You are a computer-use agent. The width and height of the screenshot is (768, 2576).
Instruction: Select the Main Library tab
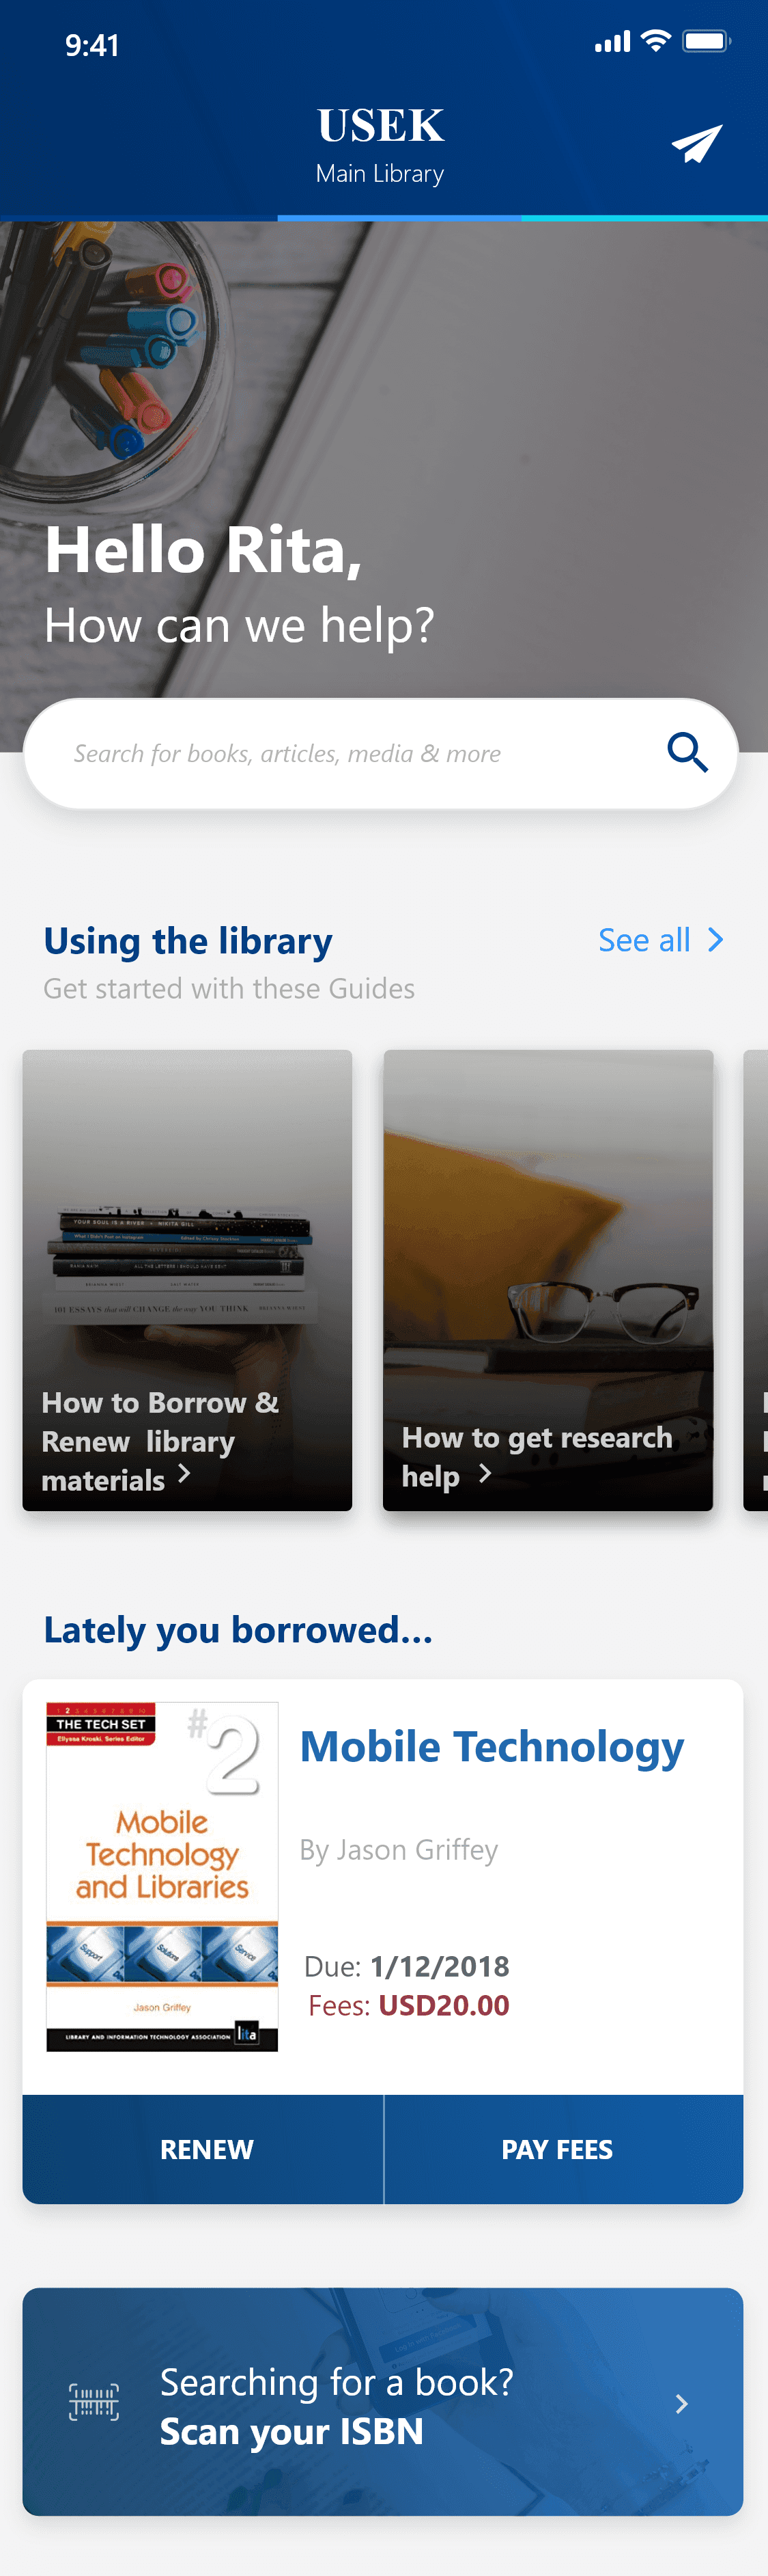pos(380,173)
